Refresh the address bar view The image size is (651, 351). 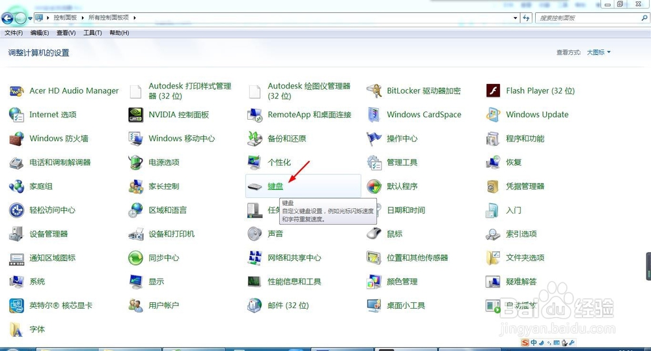tap(526, 18)
